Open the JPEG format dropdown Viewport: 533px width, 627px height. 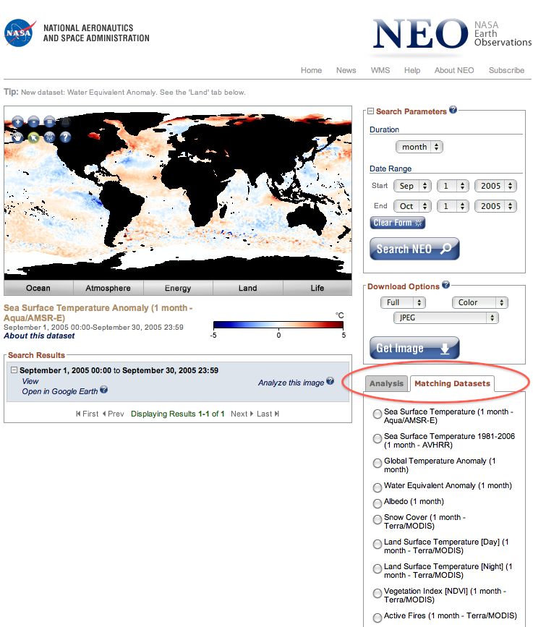click(446, 317)
